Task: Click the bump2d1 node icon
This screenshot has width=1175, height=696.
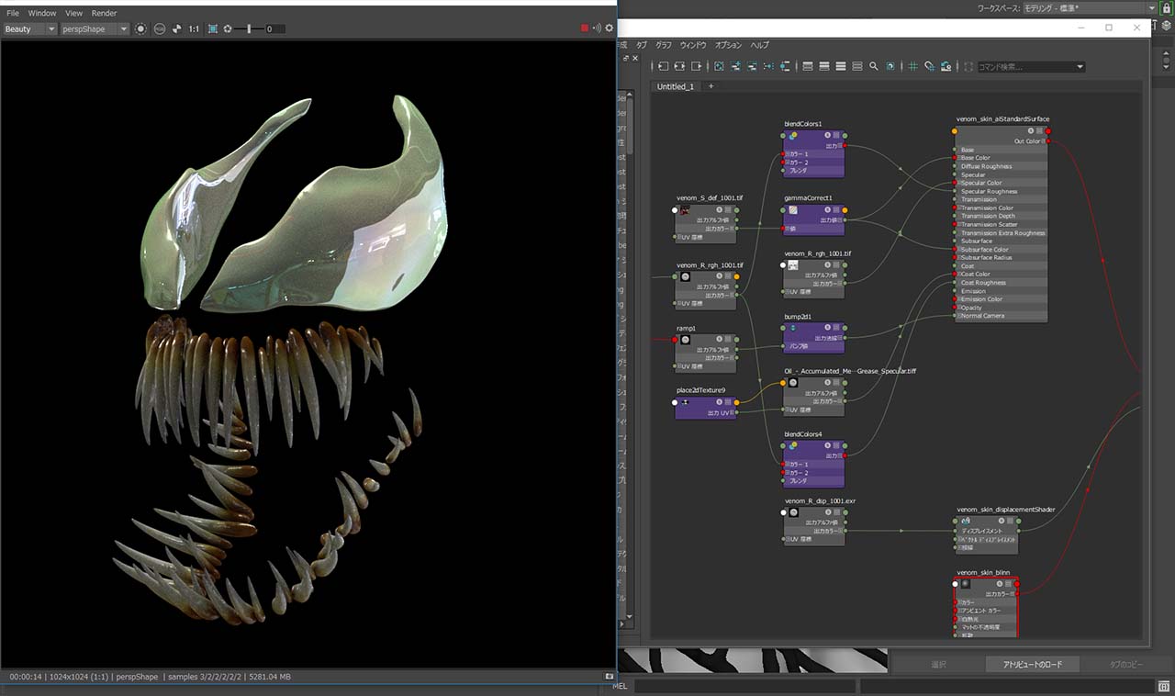Action: [792, 327]
